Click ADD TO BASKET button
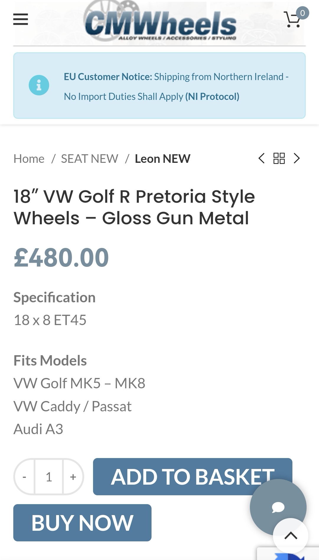The image size is (319, 560). pos(193,477)
